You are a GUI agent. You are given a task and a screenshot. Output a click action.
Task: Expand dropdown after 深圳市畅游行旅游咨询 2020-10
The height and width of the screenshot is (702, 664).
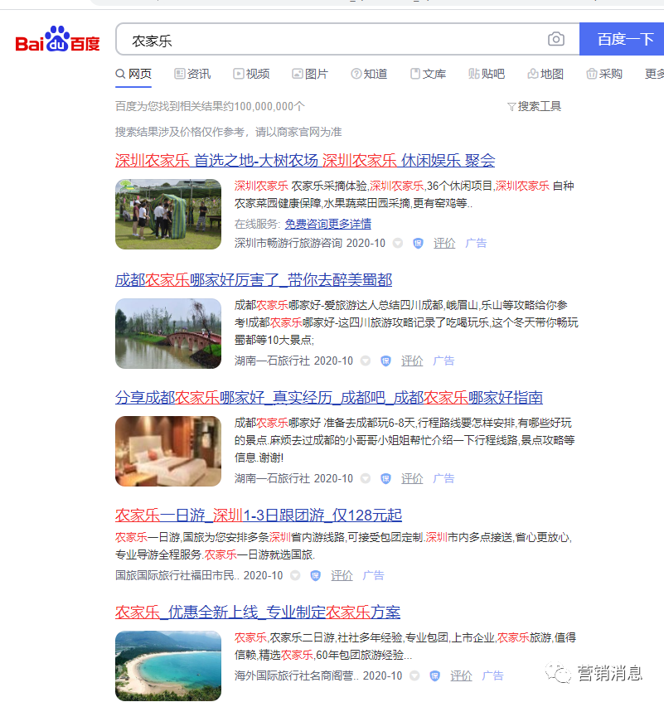click(x=398, y=243)
